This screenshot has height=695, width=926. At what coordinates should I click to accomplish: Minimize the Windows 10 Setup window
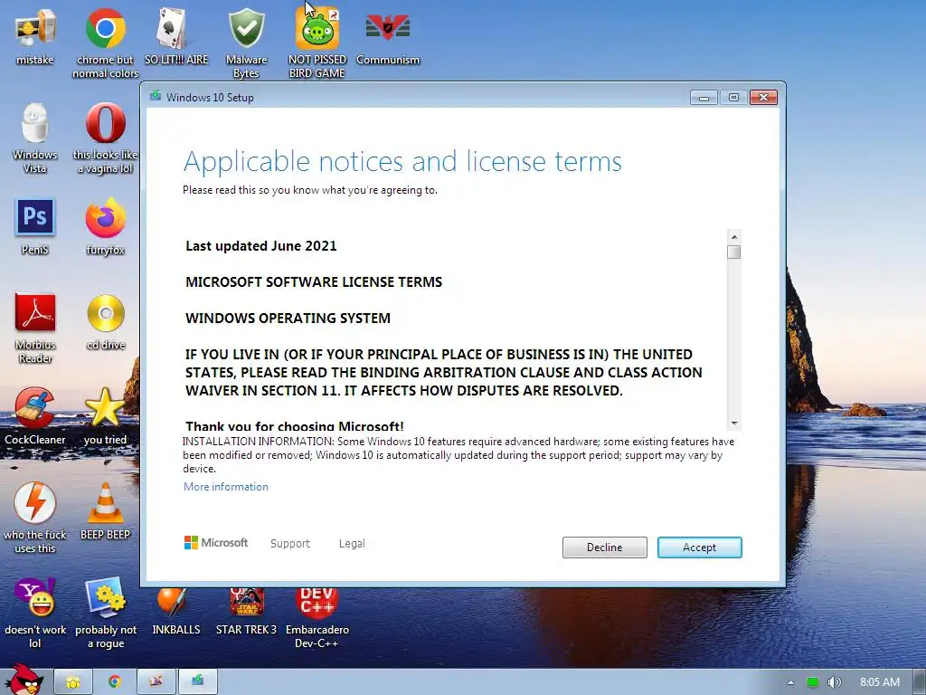pyautogui.click(x=704, y=98)
